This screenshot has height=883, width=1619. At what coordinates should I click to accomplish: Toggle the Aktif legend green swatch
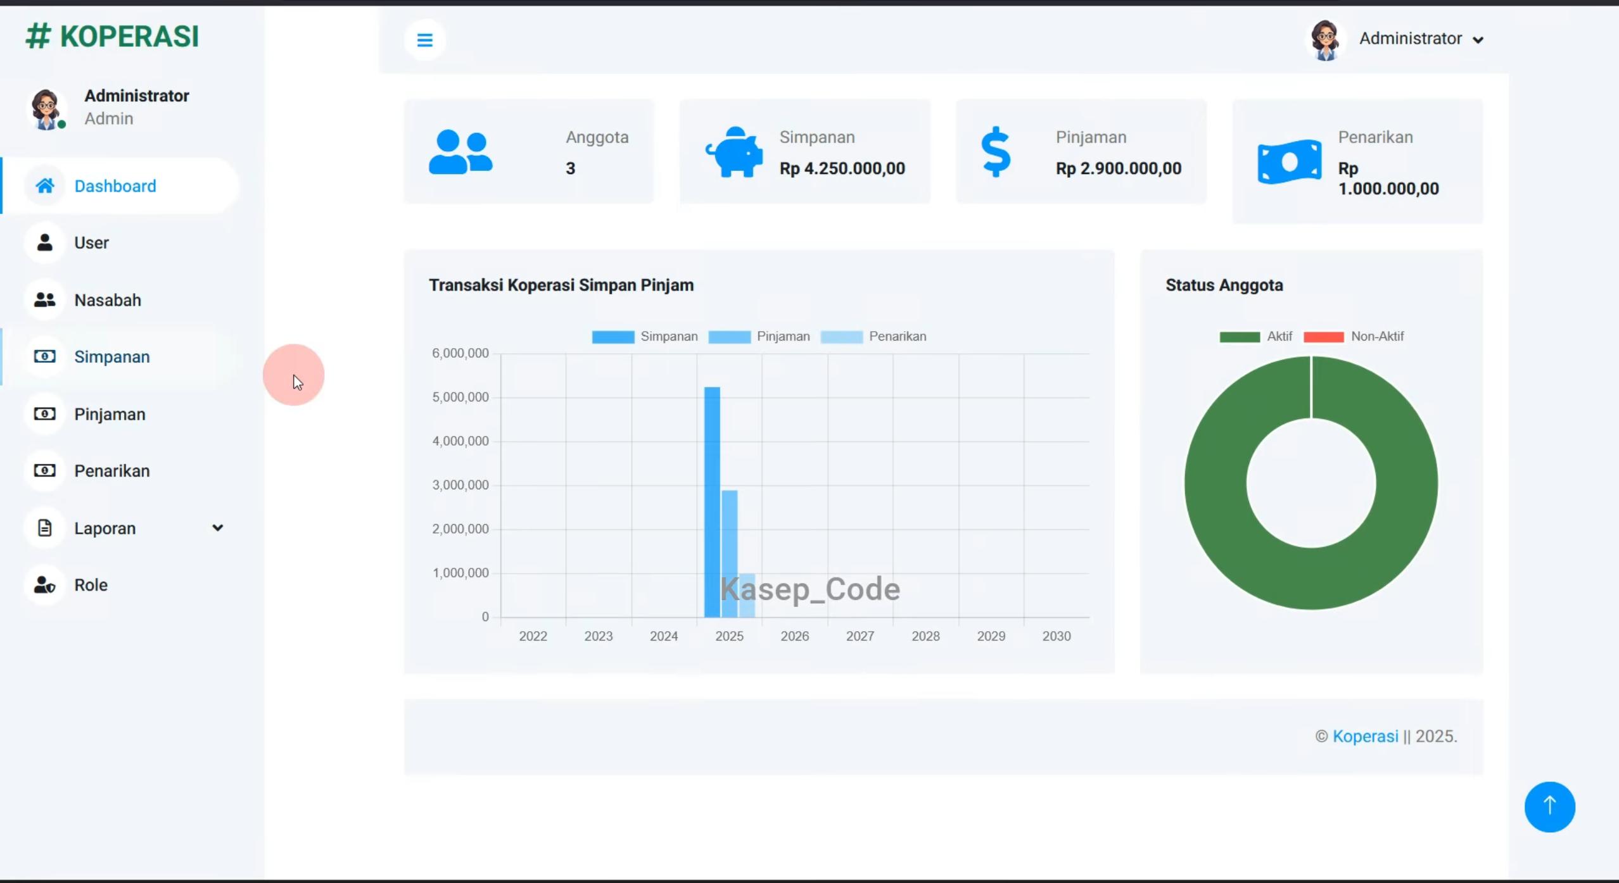1240,337
